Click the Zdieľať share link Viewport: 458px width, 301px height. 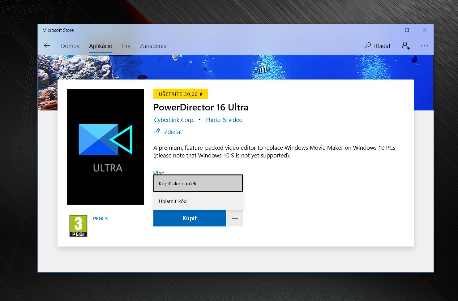169,131
